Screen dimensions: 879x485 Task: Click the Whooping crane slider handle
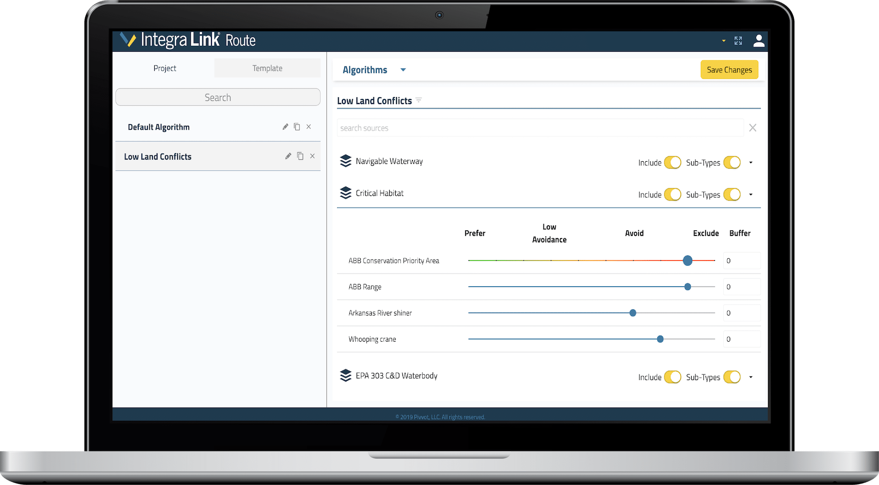[660, 339]
